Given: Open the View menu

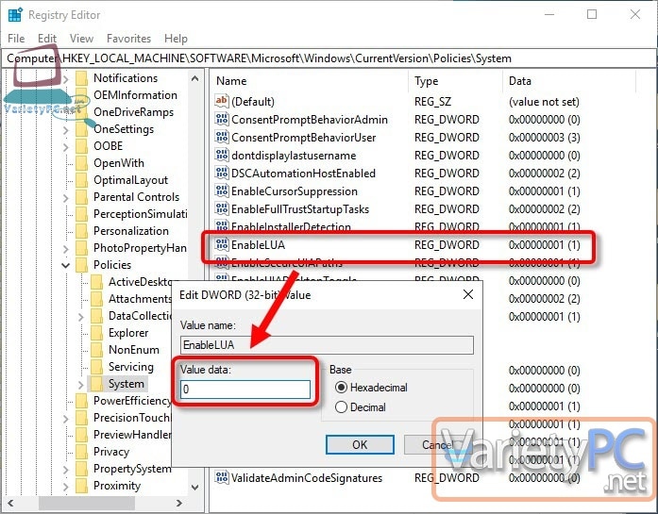Looking at the screenshot, I should [x=81, y=39].
